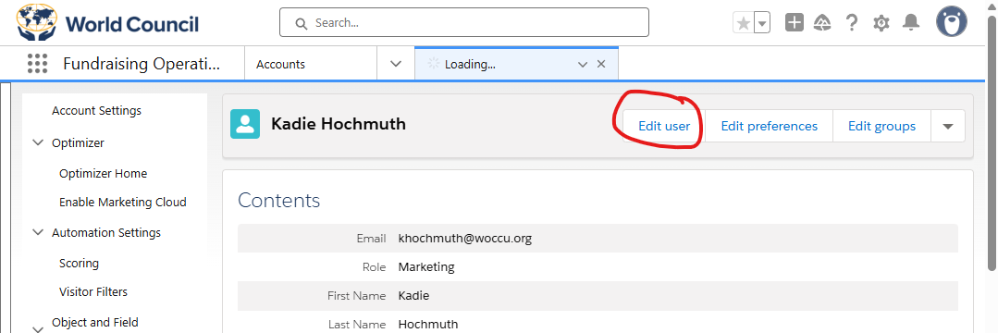Click inside the Search field
The width and height of the screenshot is (998, 333).
464,22
